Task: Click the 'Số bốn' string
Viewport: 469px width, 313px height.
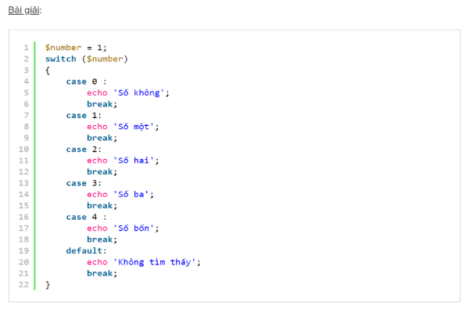Action: click(x=136, y=228)
